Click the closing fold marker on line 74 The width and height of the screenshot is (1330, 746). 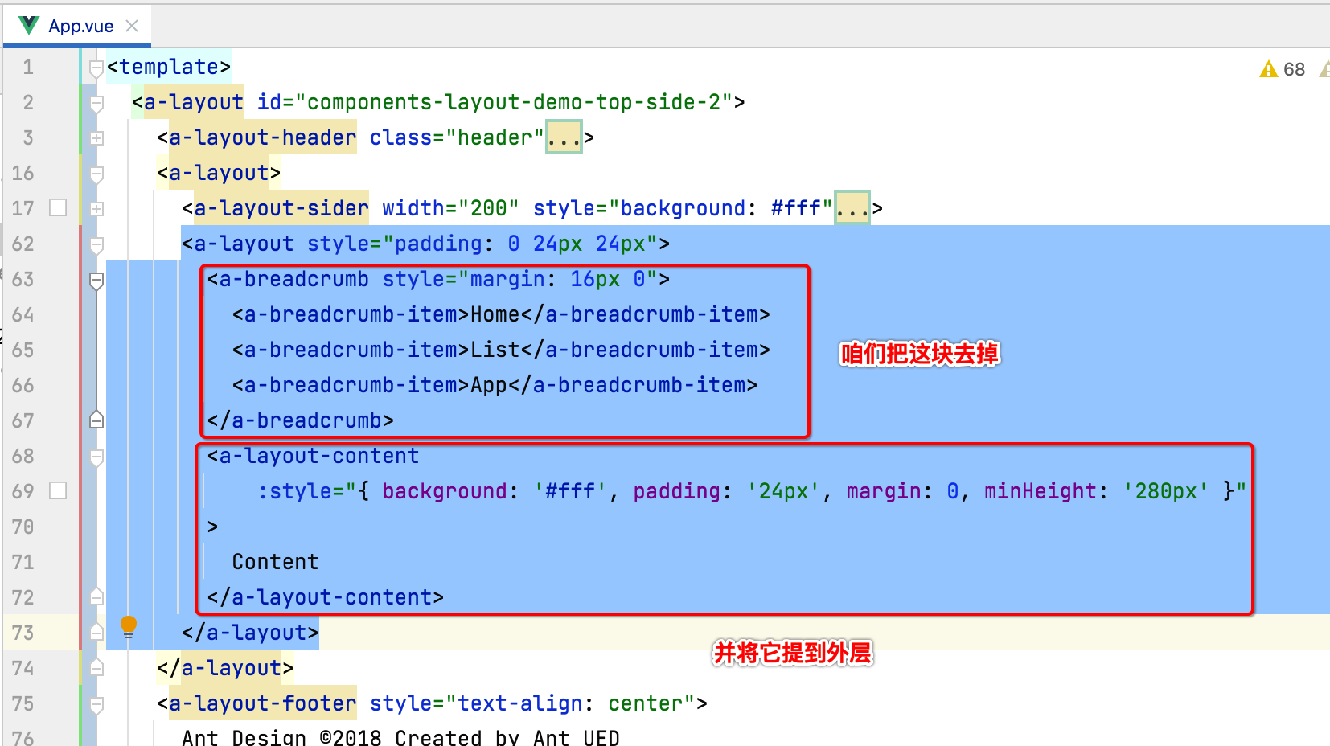point(96,667)
